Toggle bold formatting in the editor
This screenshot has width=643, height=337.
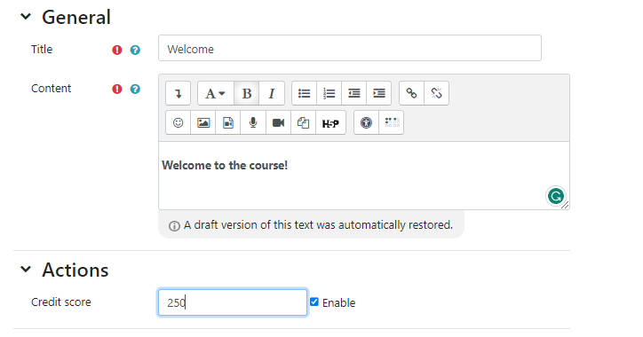coord(247,93)
